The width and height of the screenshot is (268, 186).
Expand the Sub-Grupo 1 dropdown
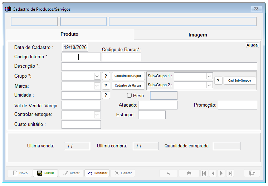(209, 76)
